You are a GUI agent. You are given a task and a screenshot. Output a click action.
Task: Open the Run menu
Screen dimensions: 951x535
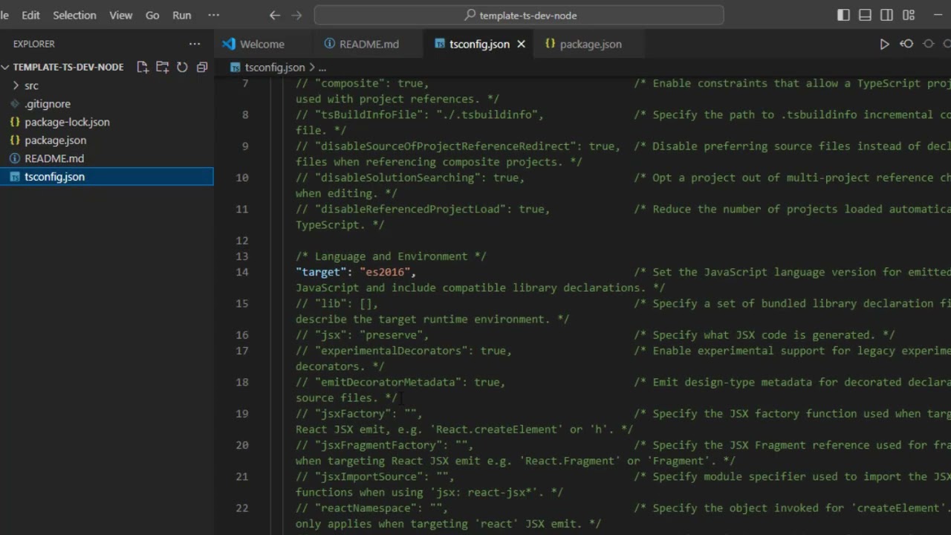[x=182, y=15]
